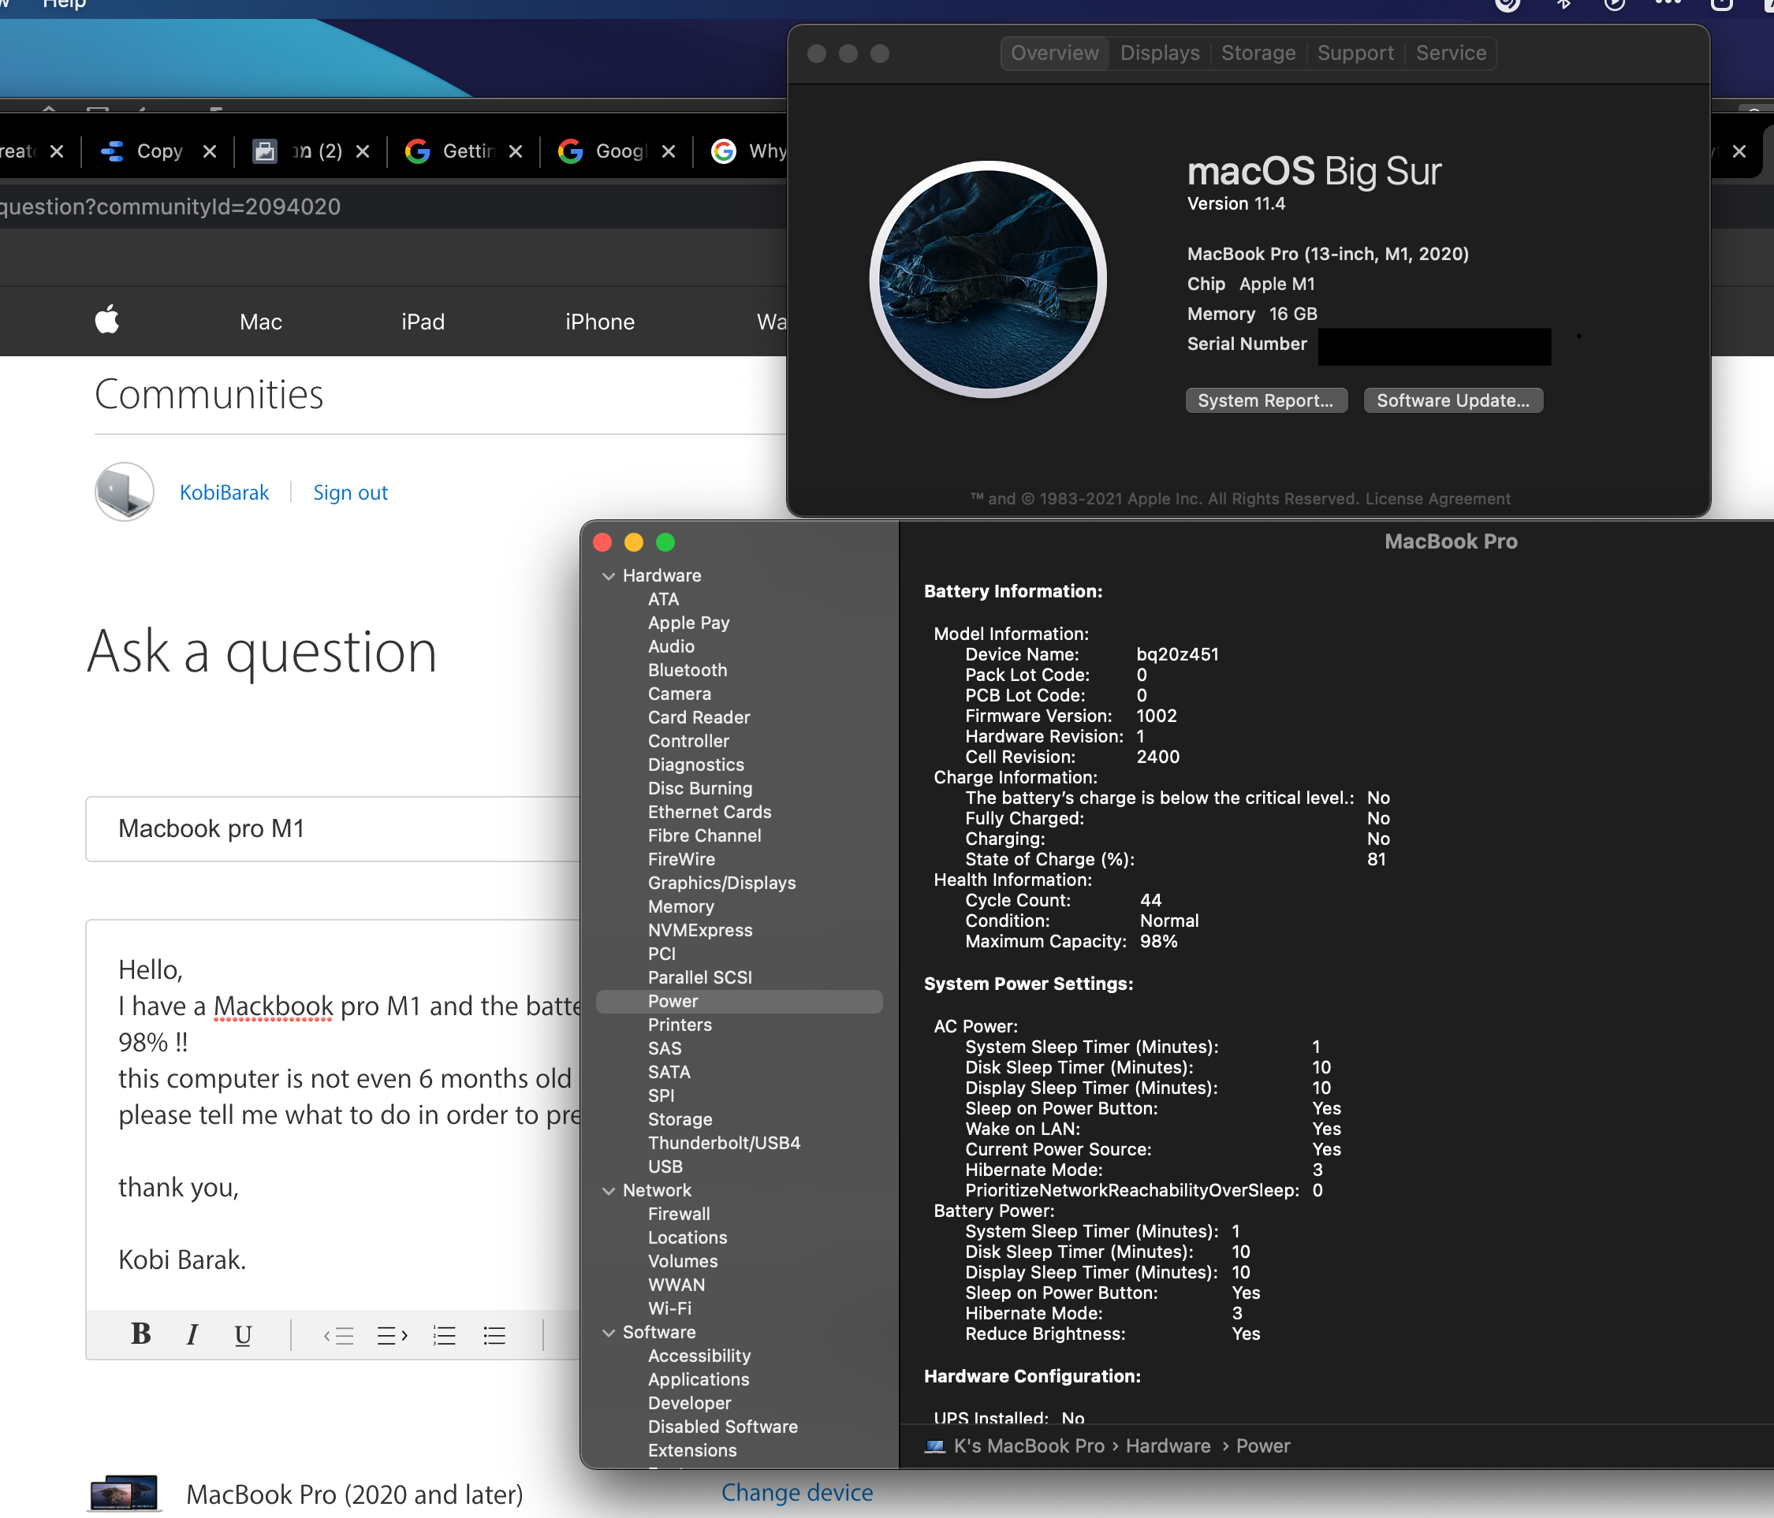Image resolution: width=1774 pixels, height=1518 pixels.
Task: Click the Sign out link
Action: (x=350, y=493)
